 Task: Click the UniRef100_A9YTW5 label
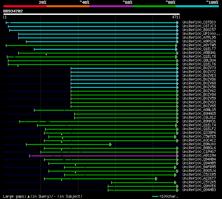click(x=199, y=45)
